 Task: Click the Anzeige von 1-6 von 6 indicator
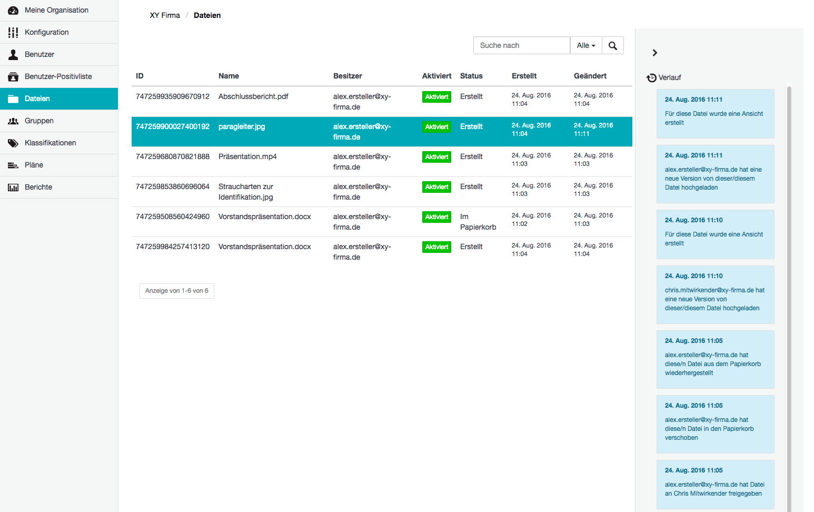tap(177, 291)
